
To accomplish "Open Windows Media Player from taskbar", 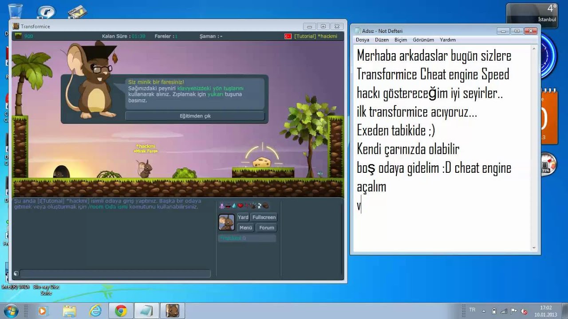I will [43, 311].
